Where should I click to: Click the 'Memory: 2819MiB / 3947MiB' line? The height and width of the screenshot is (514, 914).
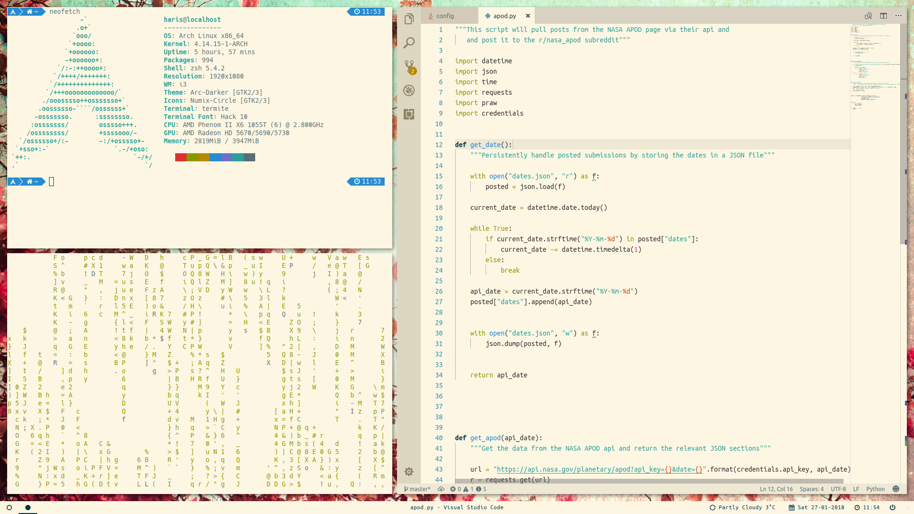pyautogui.click(x=211, y=141)
